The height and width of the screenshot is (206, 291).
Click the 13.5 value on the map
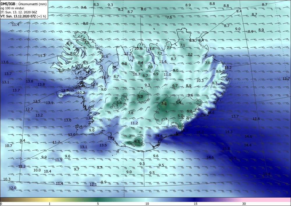point(103,145)
